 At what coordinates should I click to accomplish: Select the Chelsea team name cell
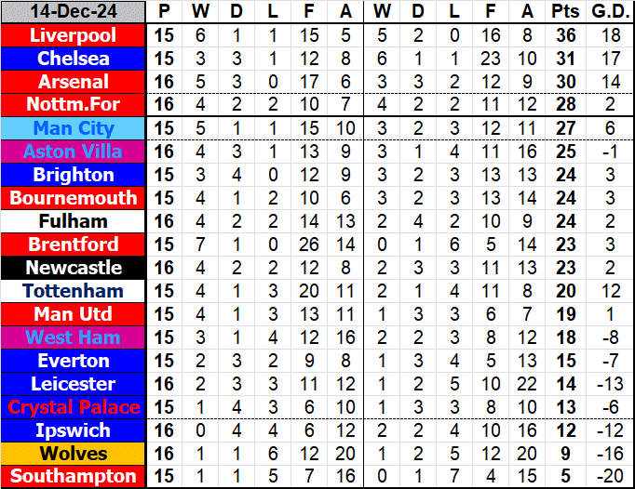point(74,59)
